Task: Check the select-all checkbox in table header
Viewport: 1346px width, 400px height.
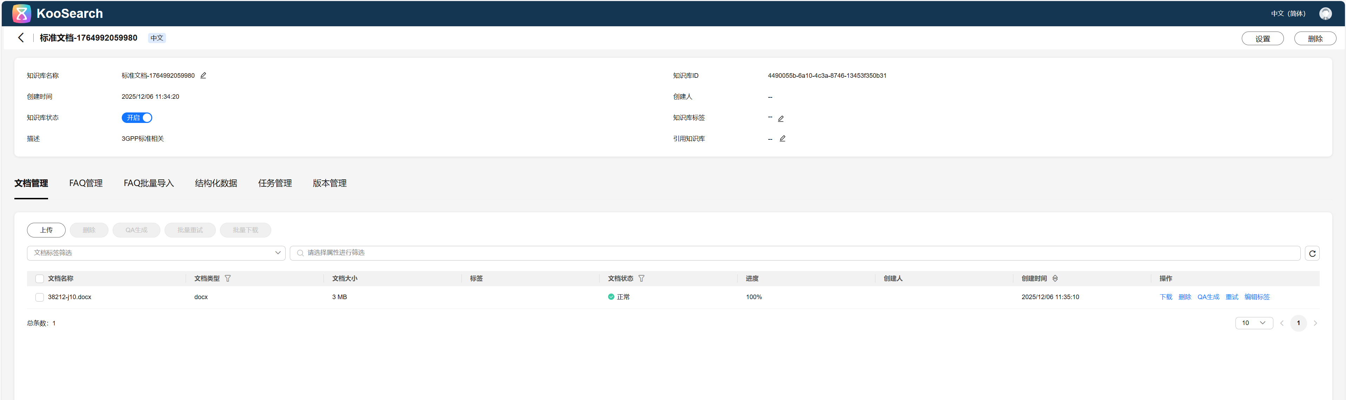Action: (40, 279)
